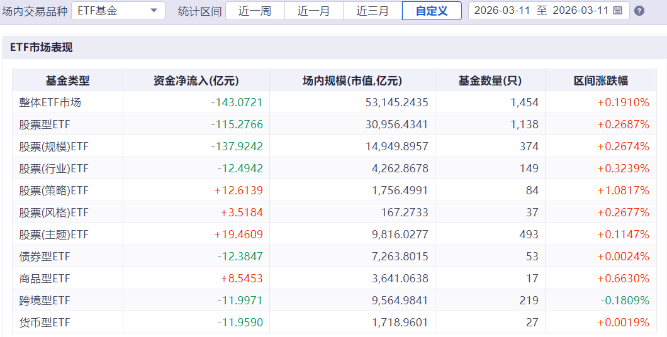Click the change value +0.0019%
The height and width of the screenshot is (337, 667).
624,323
